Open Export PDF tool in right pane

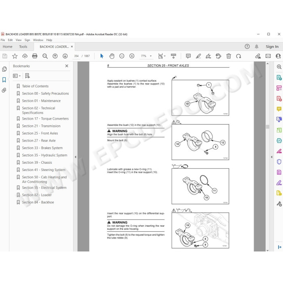(279, 78)
